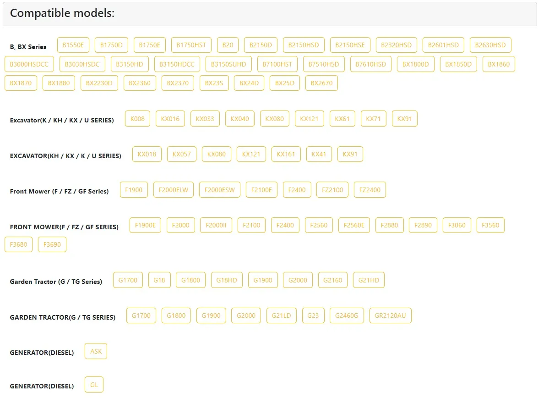This screenshot has height=404, width=538.
Task: Open the F2560E model
Action: pos(354,225)
